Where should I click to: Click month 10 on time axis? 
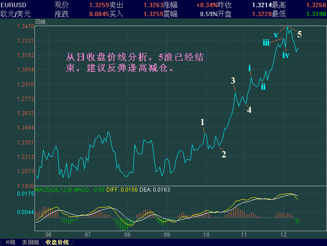point(206,235)
